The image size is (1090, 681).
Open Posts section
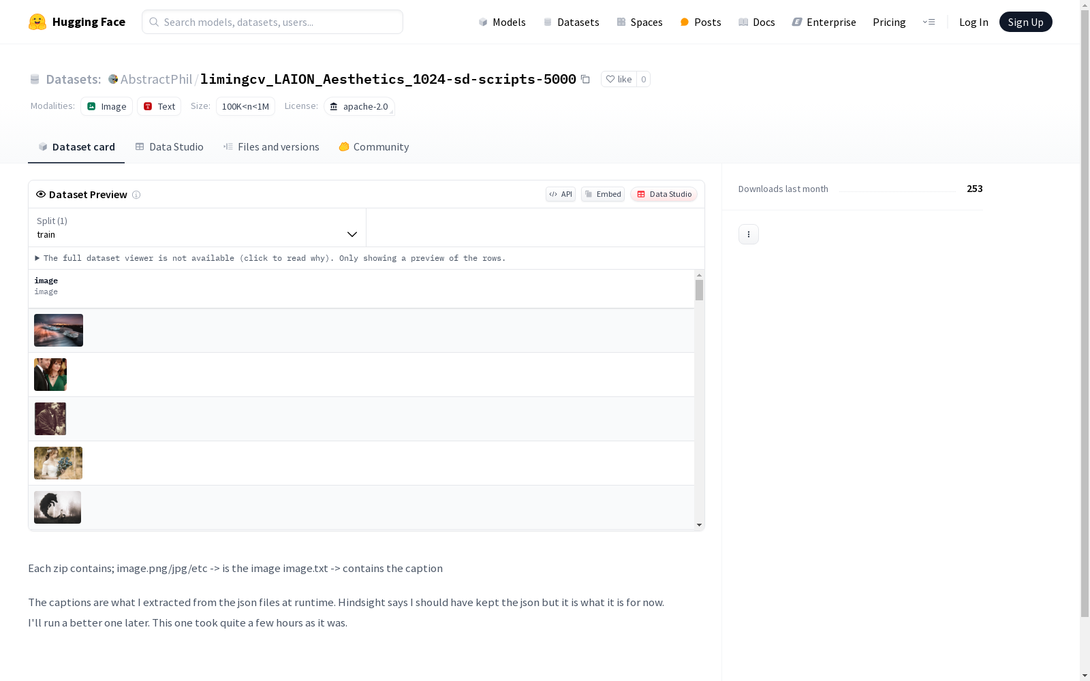700,22
